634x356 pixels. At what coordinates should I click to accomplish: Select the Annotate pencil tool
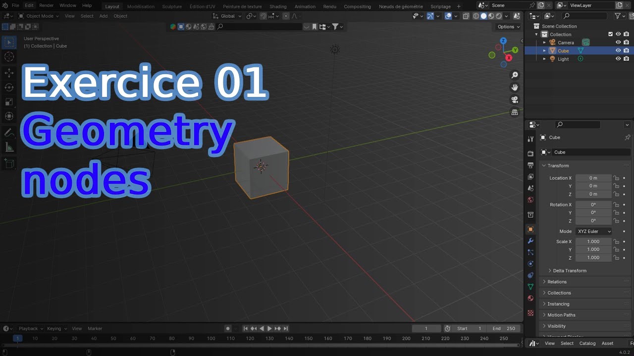tap(9, 133)
